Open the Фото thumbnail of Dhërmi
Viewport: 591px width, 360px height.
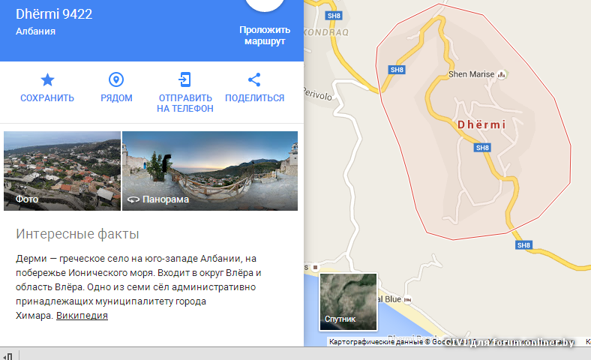coord(62,171)
